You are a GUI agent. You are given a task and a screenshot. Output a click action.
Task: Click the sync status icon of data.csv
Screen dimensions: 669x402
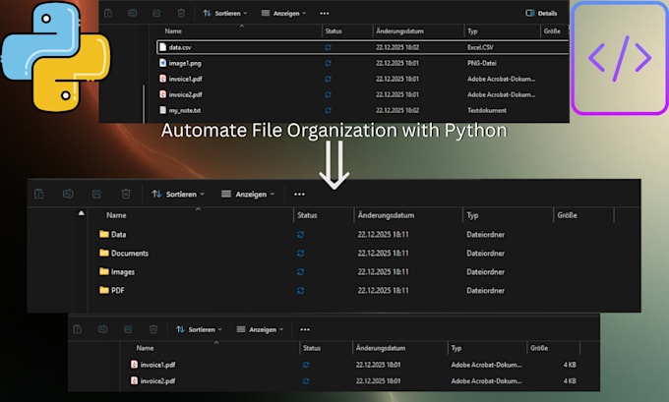point(328,47)
